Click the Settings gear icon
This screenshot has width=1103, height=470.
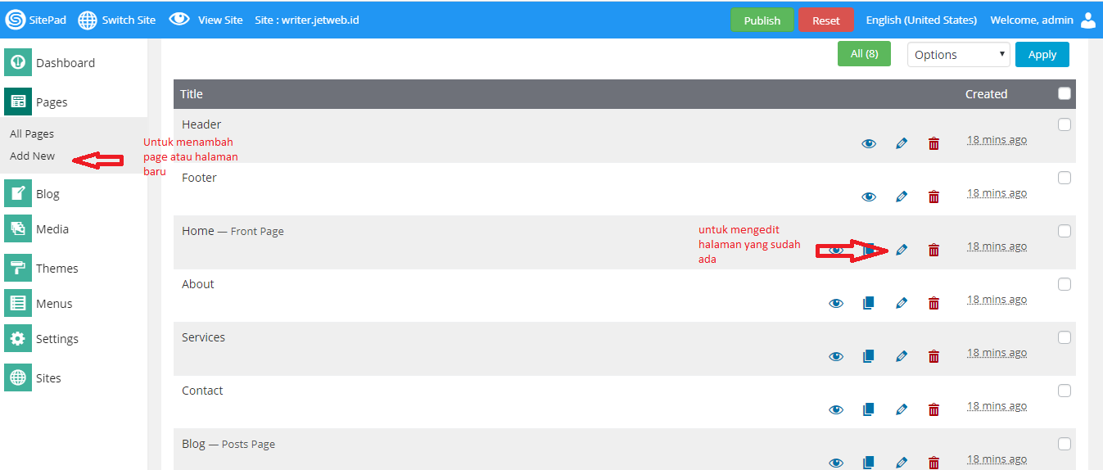tap(18, 338)
